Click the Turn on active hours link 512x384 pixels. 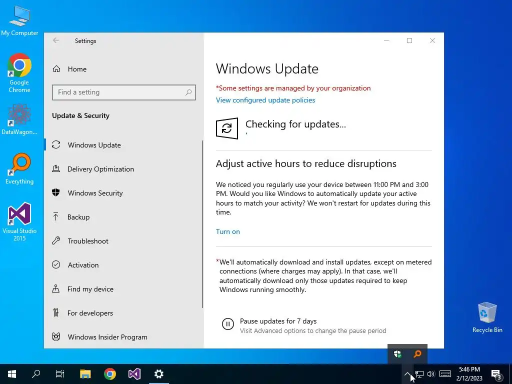228,231
